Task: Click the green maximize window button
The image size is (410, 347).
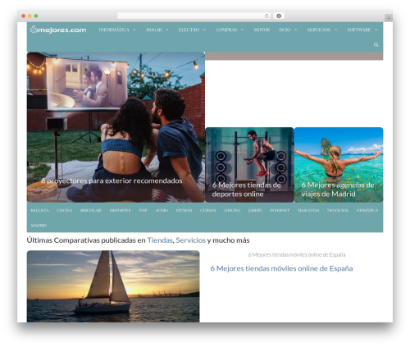Action: click(36, 16)
